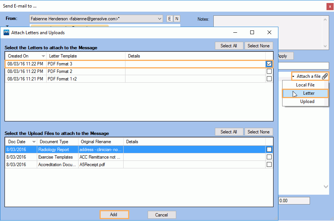This screenshot has width=334, height=221.
Task: Click the N button beside the From field
Action: 177,18
